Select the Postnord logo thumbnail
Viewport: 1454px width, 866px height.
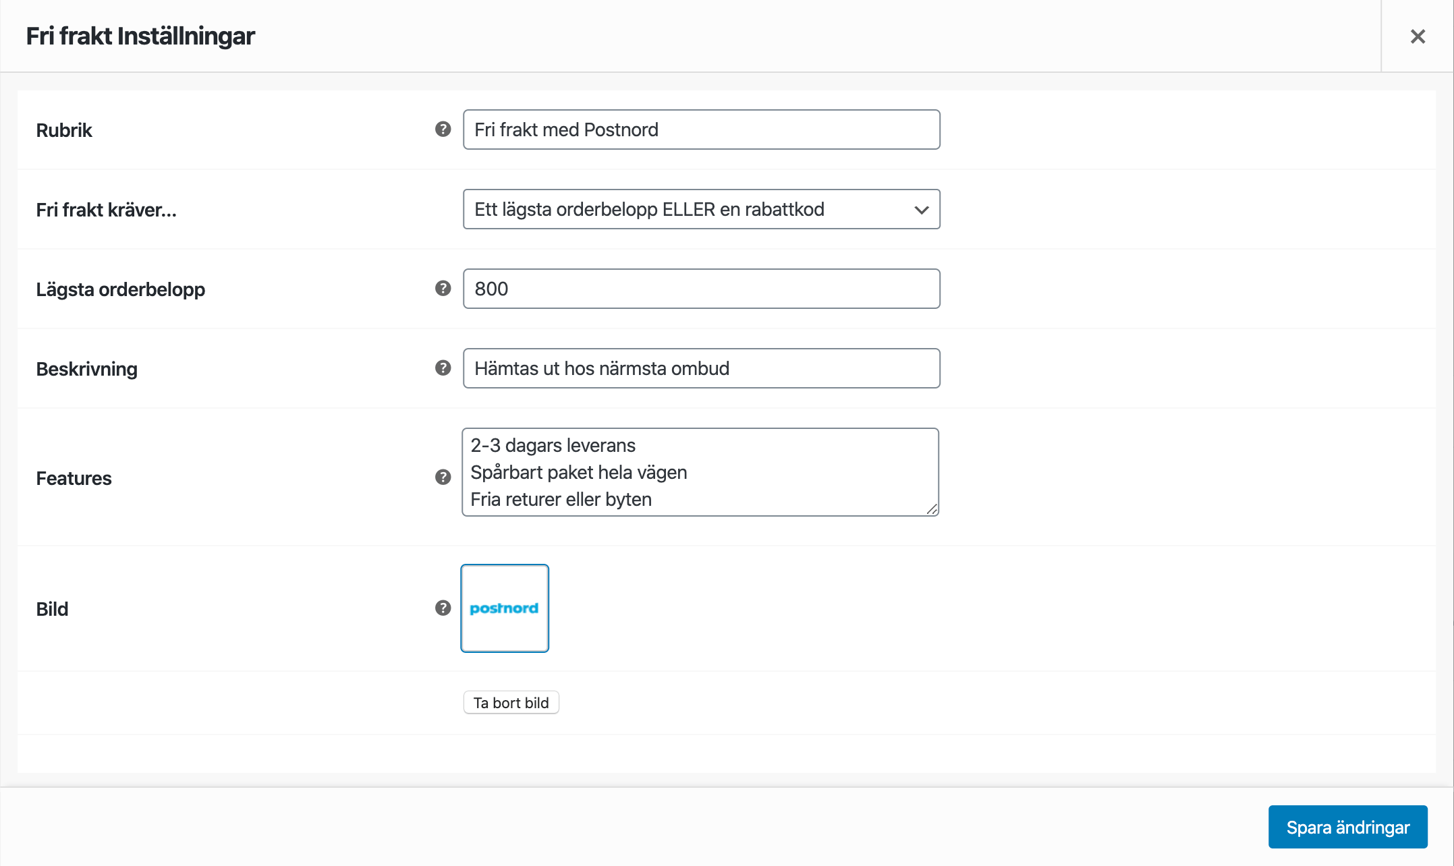(505, 608)
